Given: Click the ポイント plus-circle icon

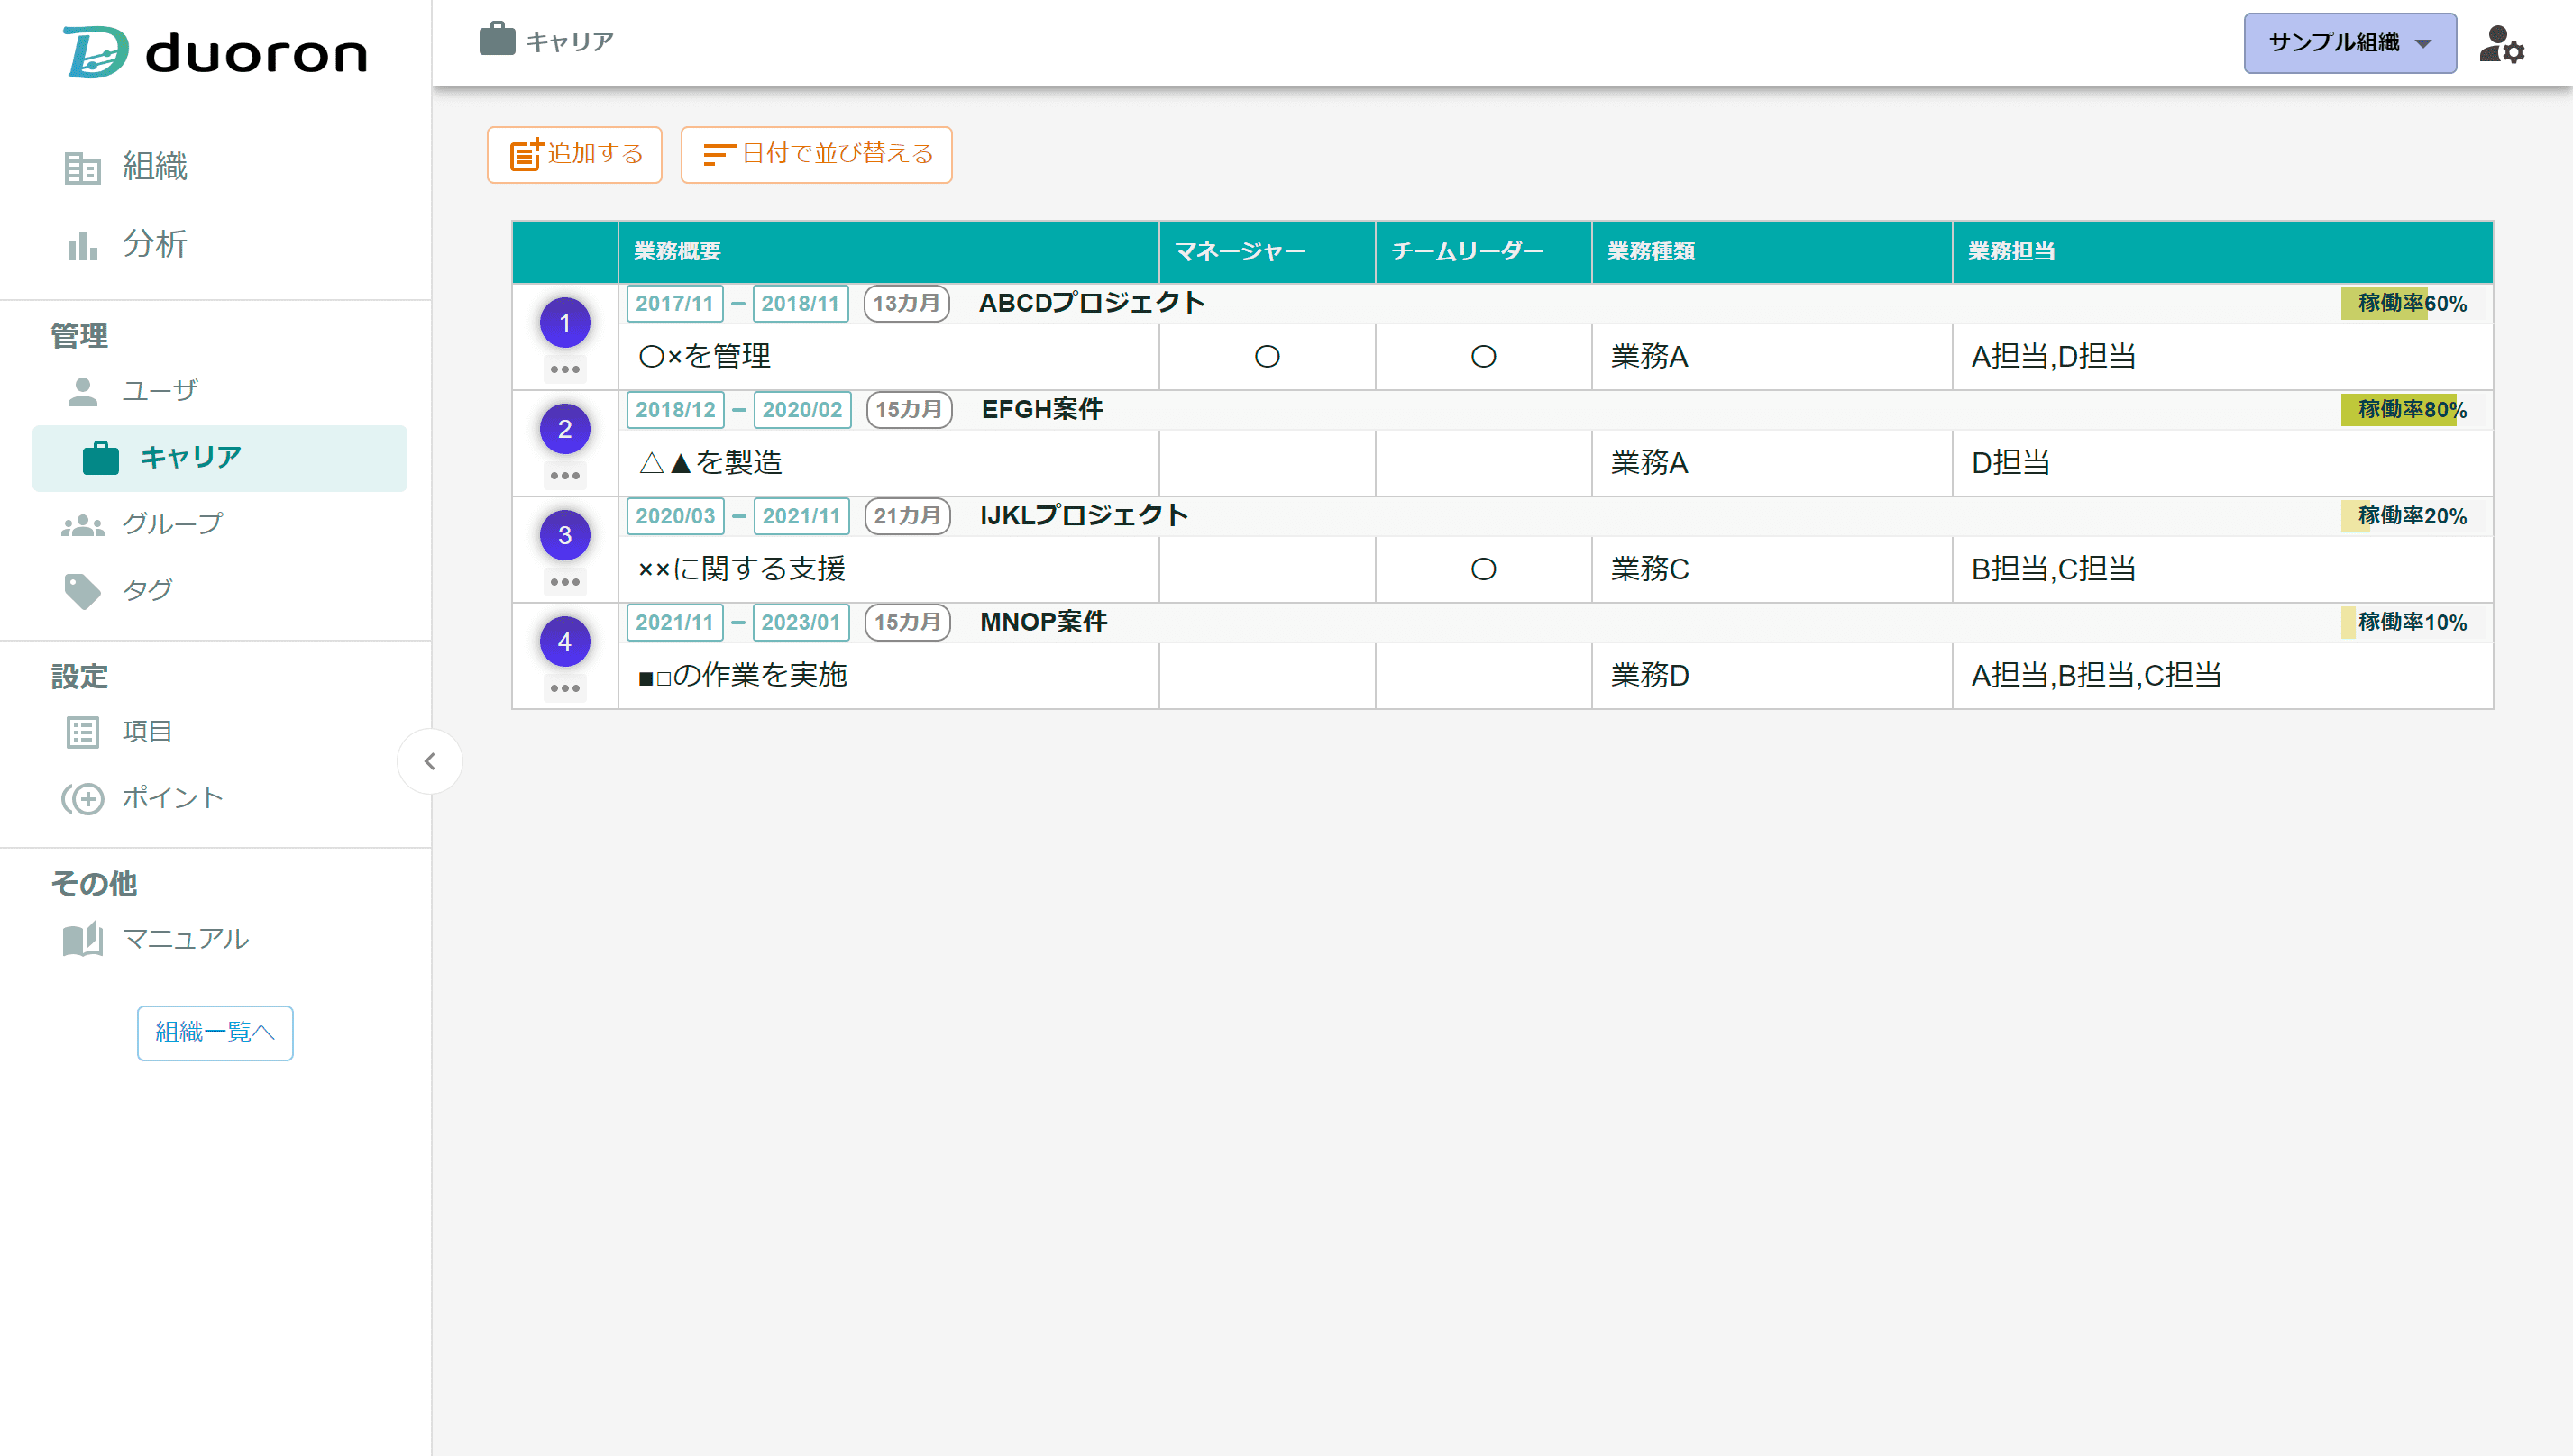Looking at the screenshot, I should click(82, 798).
